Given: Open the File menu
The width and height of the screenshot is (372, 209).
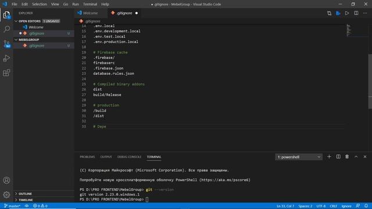Looking at the screenshot, I should pyautogui.click(x=14, y=4).
